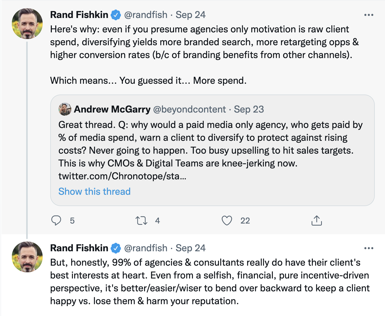The width and height of the screenshot is (385, 316).
Task: Click the retweet icon on first tweet
Action: point(141,220)
